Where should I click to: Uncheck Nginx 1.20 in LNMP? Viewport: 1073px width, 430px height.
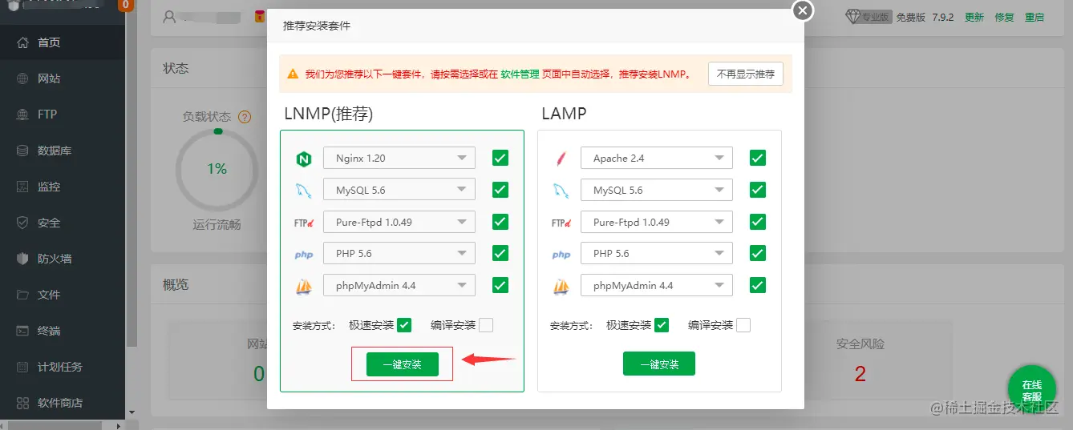[x=500, y=158]
